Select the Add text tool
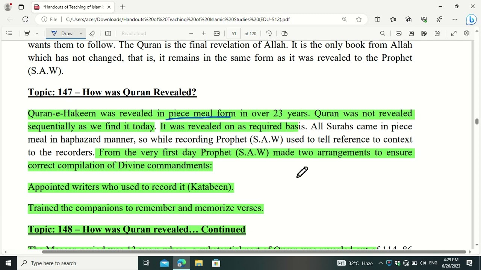The height and width of the screenshot is (270, 481). coord(108,33)
